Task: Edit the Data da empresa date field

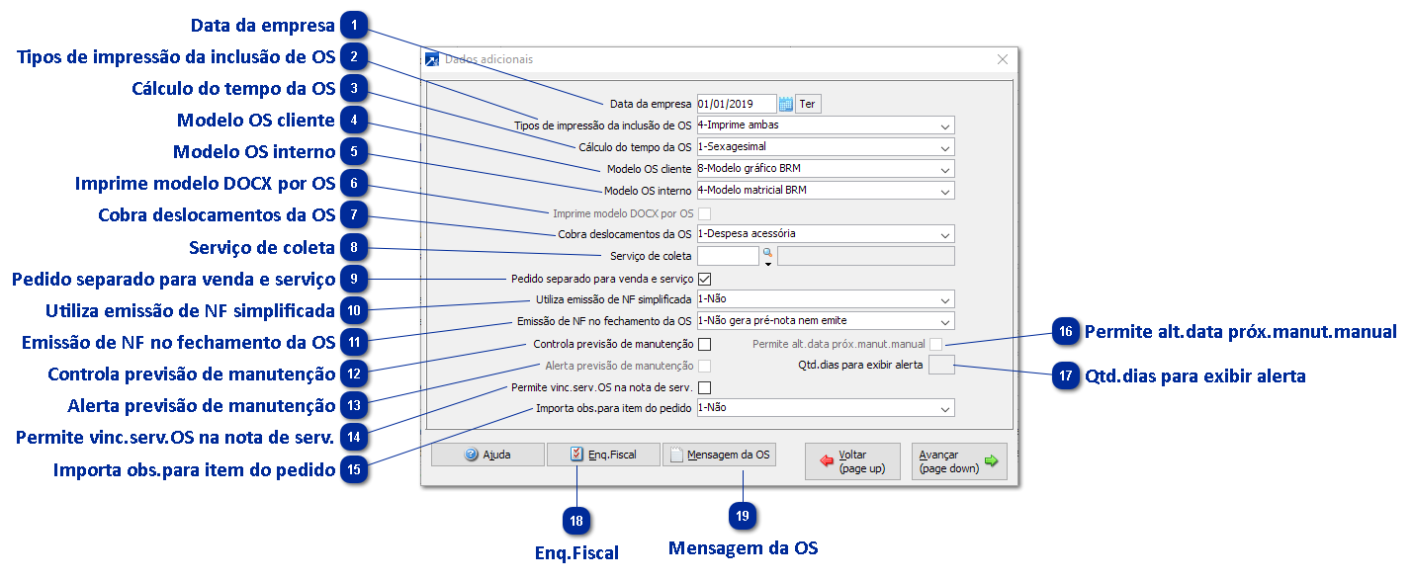Action: point(736,104)
